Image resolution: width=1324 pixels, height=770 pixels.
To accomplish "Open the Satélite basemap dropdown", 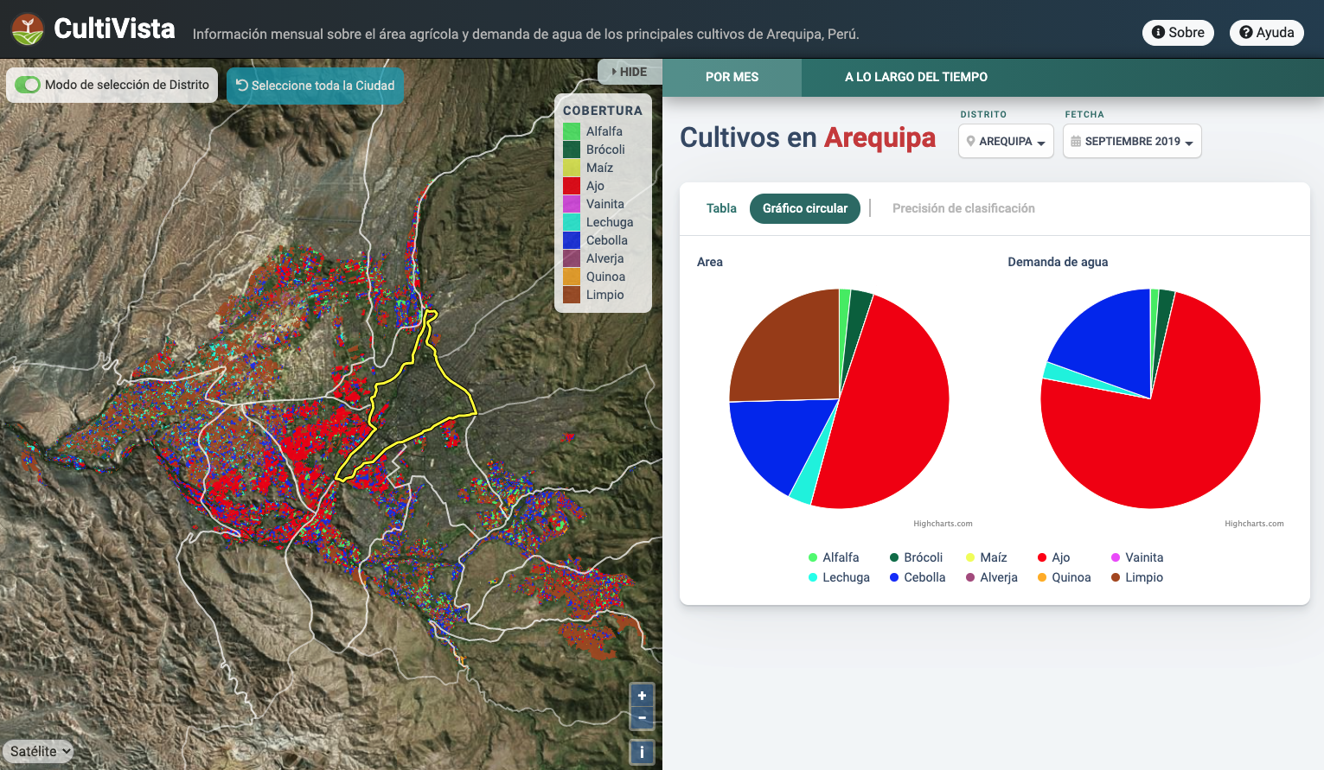I will 38,751.
